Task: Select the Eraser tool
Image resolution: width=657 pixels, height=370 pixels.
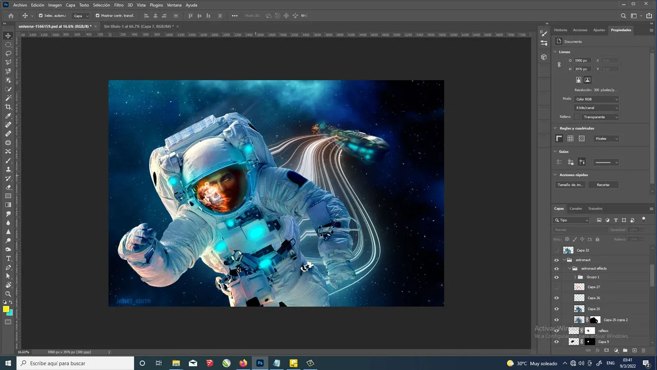Action: click(8, 187)
